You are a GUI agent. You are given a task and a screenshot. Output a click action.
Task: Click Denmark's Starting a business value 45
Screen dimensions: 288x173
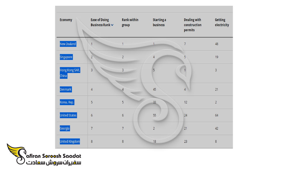(x=154, y=89)
